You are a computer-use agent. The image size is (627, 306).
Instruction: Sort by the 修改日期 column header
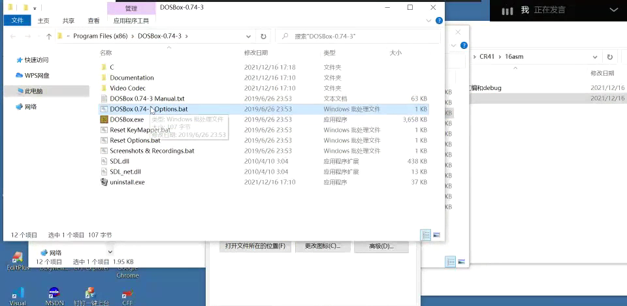[256, 53]
